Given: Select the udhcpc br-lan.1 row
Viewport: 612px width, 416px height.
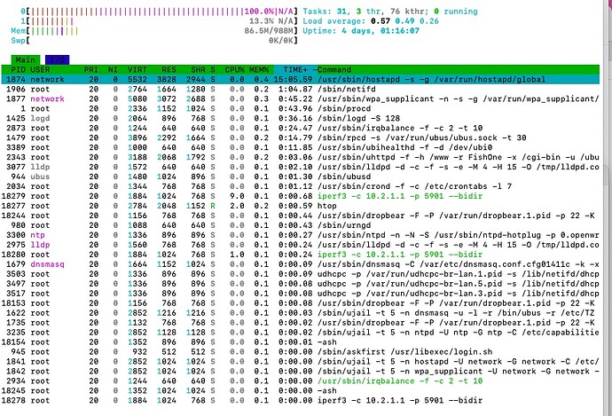Looking at the screenshot, I should click(300, 274).
